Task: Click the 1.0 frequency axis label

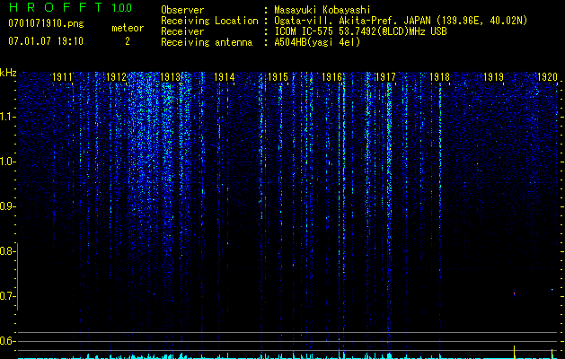Action: 6,162
